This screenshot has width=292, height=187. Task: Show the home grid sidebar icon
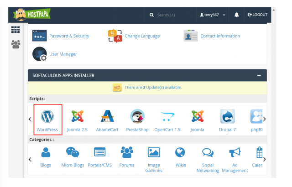pyautogui.click(x=16, y=30)
